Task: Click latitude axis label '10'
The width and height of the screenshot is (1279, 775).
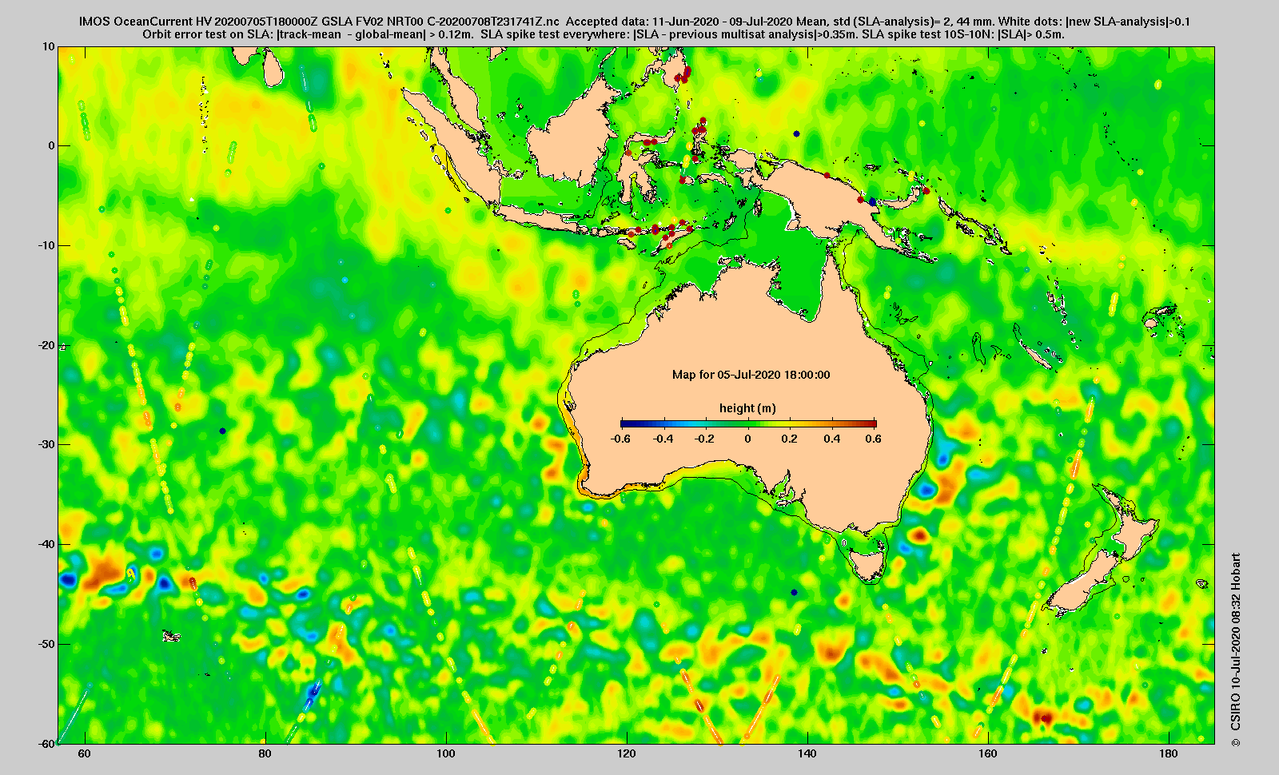Action: pyautogui.click(x=50, y=46)
